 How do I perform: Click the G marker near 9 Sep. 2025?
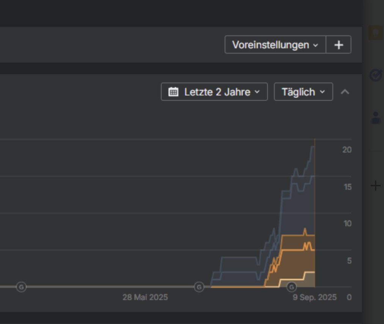(x=291, y=287)
